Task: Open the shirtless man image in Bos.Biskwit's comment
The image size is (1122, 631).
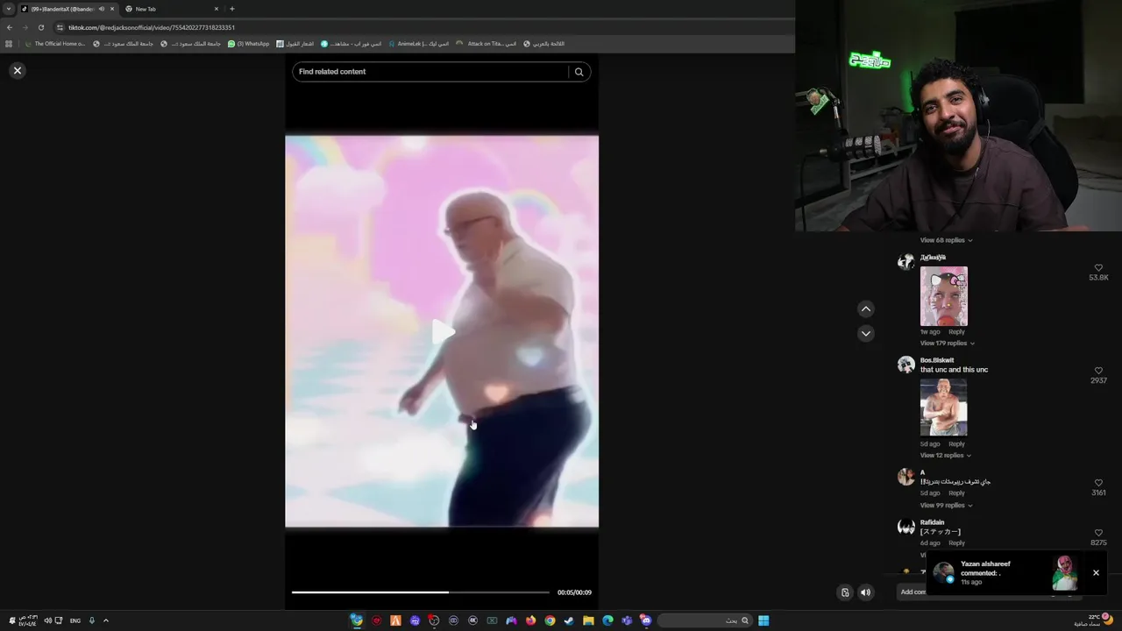Action: pos(944,407)
